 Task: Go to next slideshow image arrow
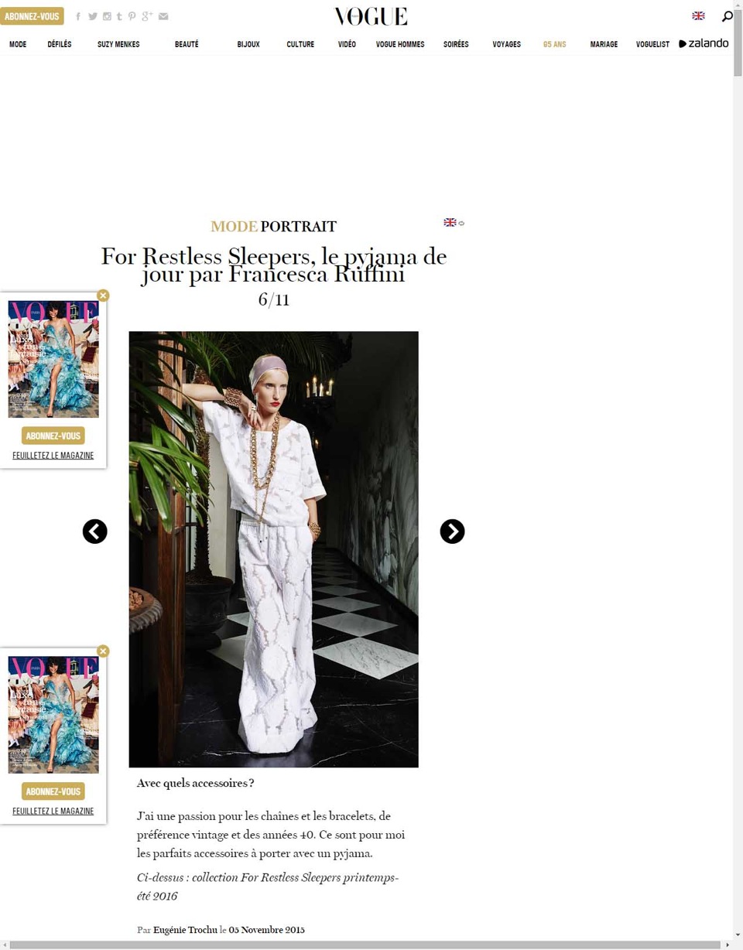(452, 531)
